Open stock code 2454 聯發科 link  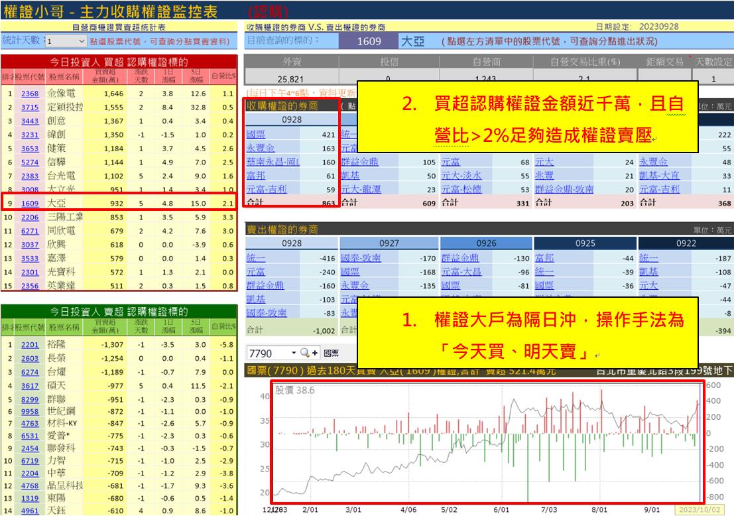(x=30, y=448)
